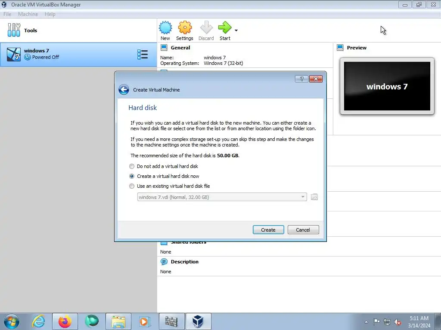The image size is (441, 330).
Task: Click the Action Center flag tray icon
Action: pyautogui.click(x=376, y=322)
